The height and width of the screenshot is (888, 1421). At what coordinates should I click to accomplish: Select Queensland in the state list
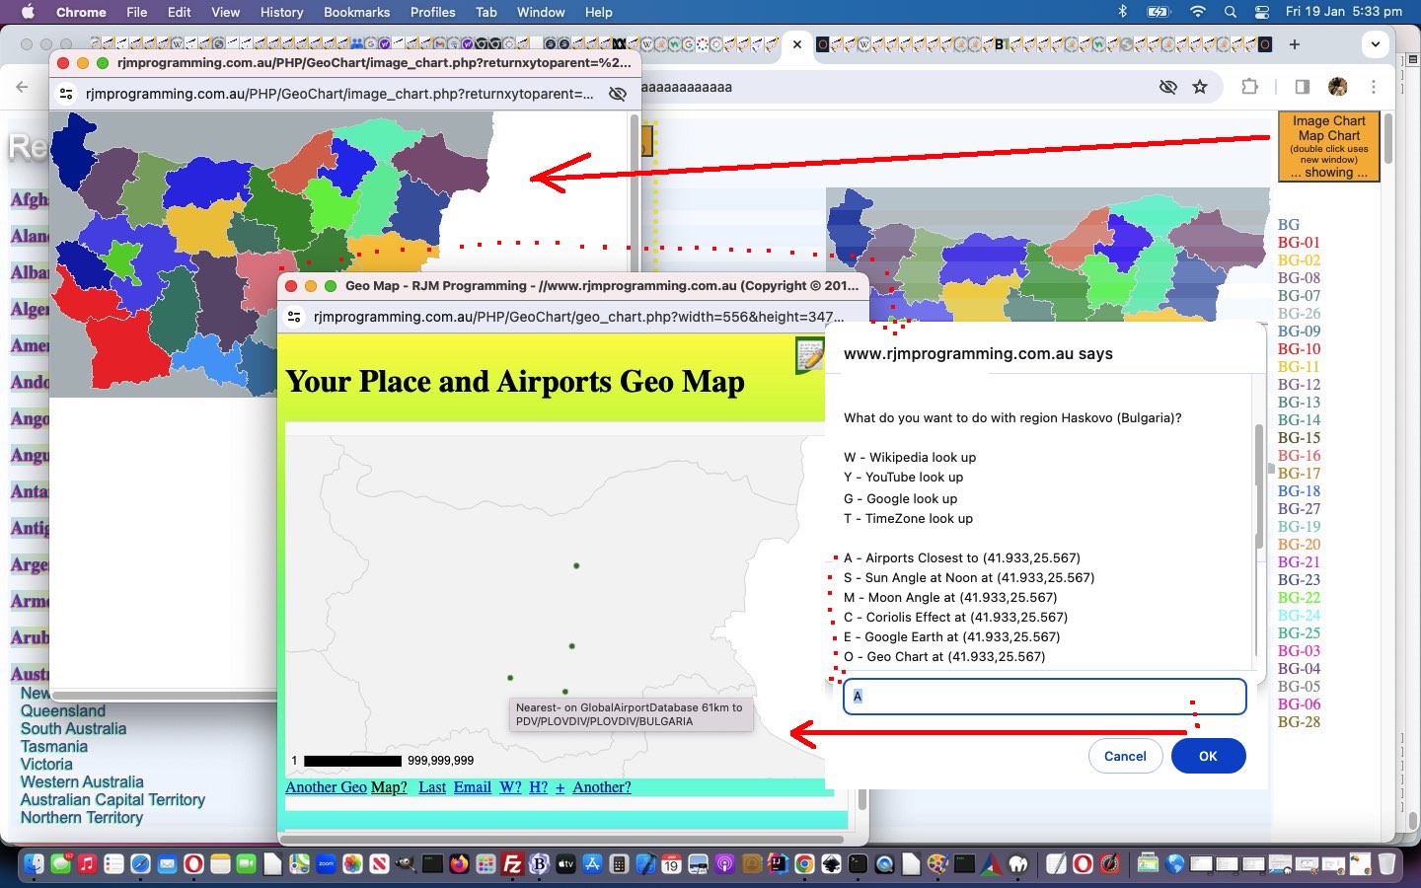point(63,710)
